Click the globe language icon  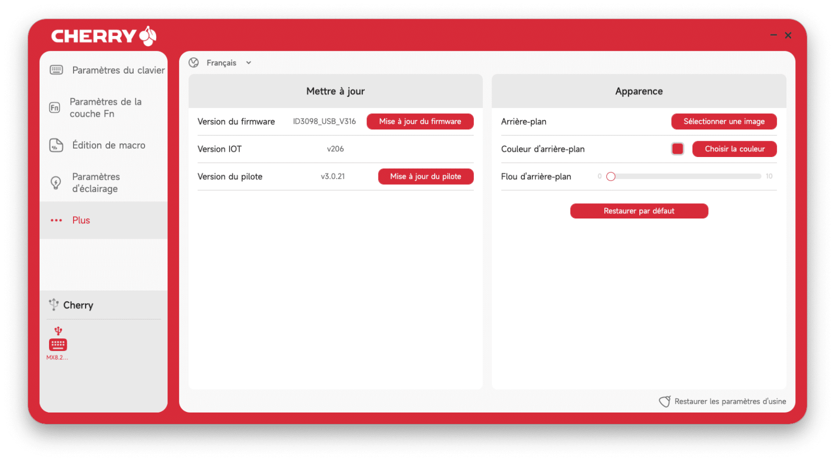pyautogui.click(x=194, y=63)
